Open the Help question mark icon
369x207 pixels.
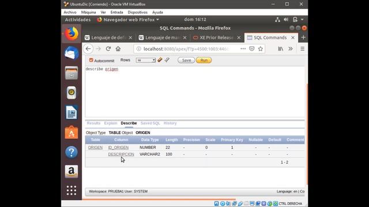pyautogui.click(x=71, y=152)
